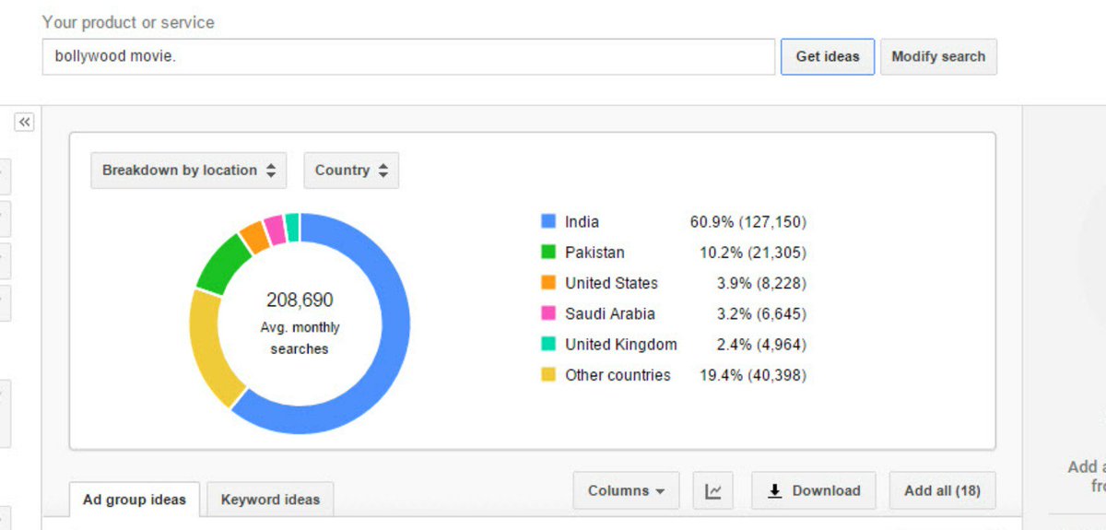Click the orange United States legend swatch
1106x530 pixels.
(x=548, y=283)
